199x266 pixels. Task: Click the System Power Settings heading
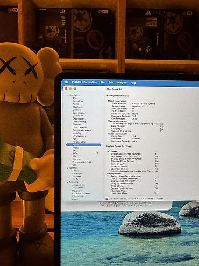(119, 146)
